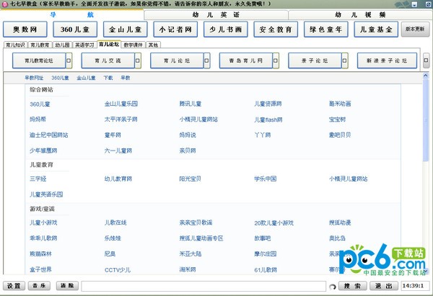
Task: Open the 儿歌在线 link
Action: (x=115, y=223)
